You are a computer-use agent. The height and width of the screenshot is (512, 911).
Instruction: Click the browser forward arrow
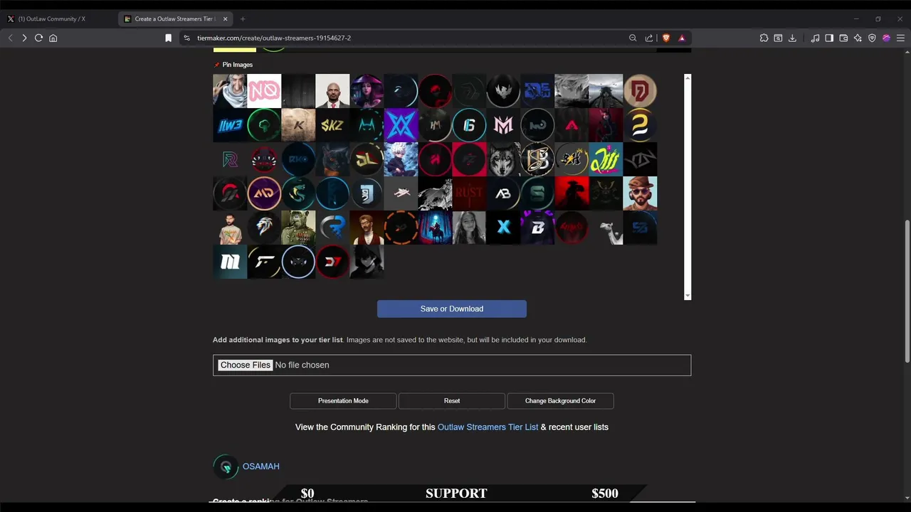[24, 38]
